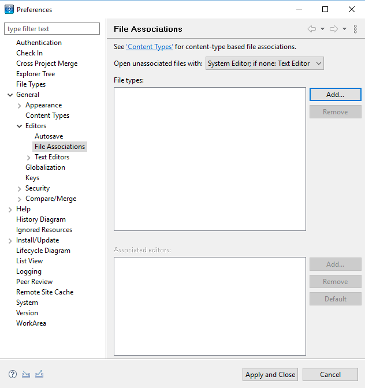Screen dimensions: 365x388
Task: Select Explorer Tree preference page
Action: (x=36, y=74)
